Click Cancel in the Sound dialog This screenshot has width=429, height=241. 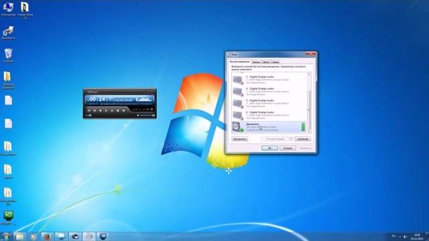288,148
